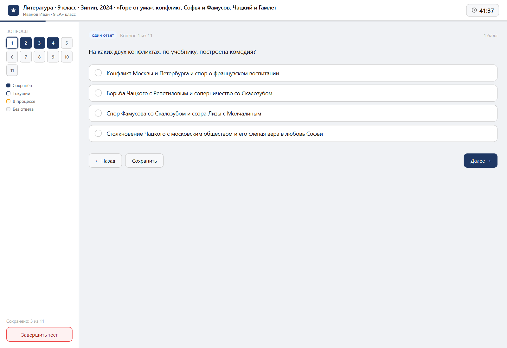Choose answer about Chatsky fighting Repetilov
Image resolution: width=507 pixels, height=348 pixels.
click(x=293, y=93)
